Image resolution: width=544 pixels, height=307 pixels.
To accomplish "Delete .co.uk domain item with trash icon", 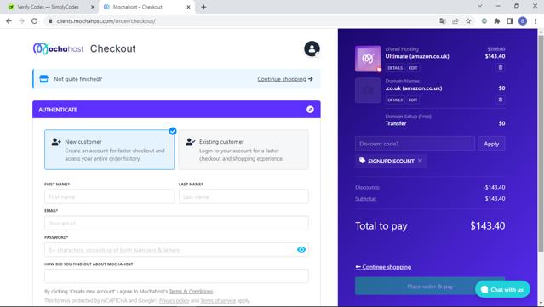I will point(501,99).
